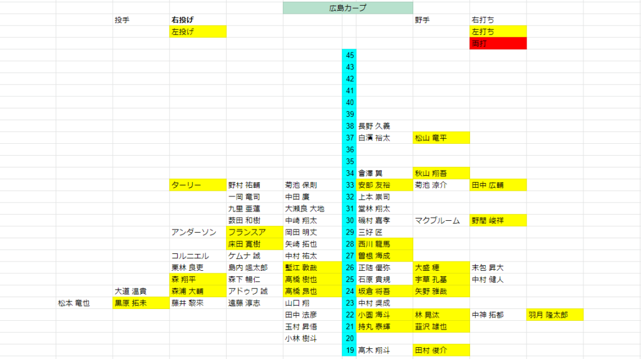Select the 髙木 翔斗 cell
The width and height of the screenshot is (641, 359).
tap(384, 350)
